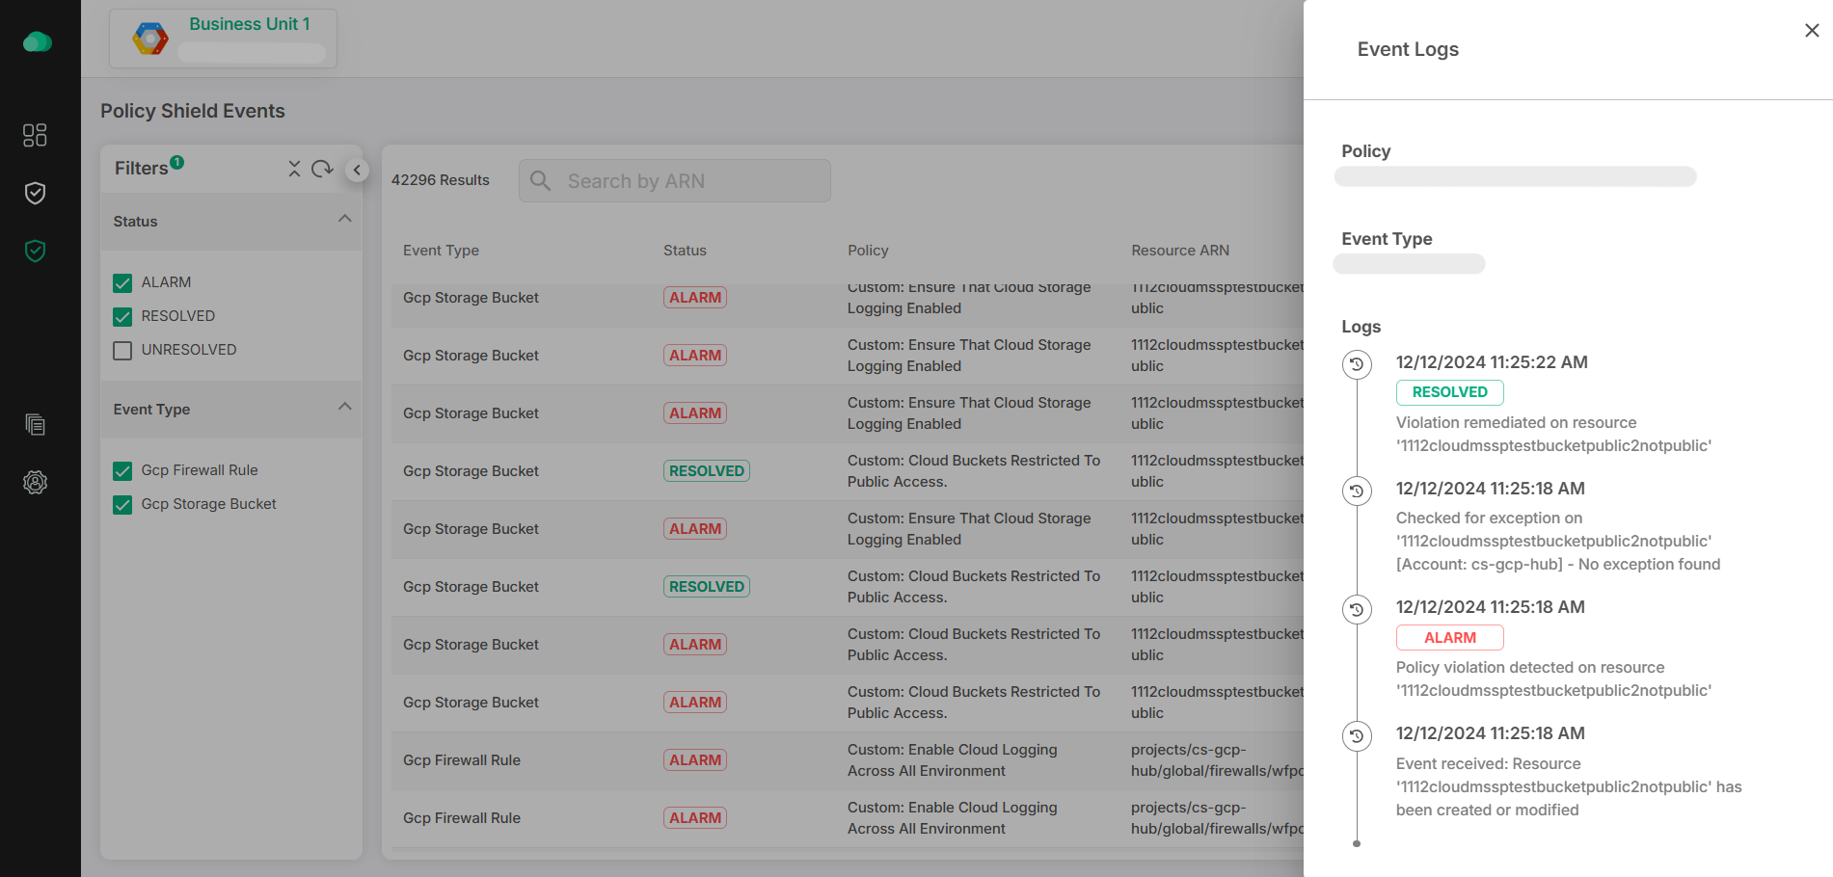1833x877 pixels.
Task: Select the green Policy Shield sidebar icon
Action: click(35, 252)
